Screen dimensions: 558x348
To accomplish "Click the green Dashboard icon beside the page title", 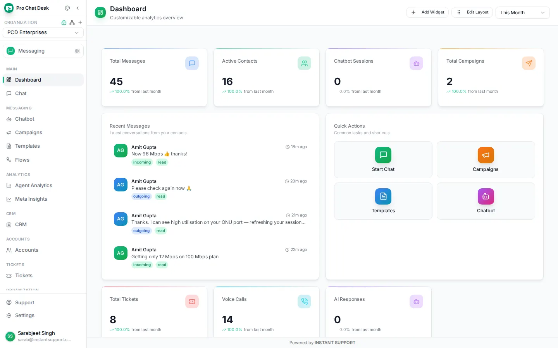I will point(100,12).
